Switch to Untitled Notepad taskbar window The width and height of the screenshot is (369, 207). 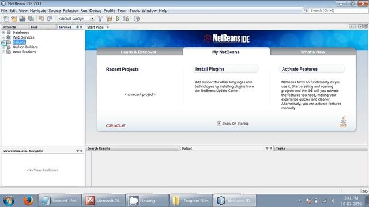60,201
